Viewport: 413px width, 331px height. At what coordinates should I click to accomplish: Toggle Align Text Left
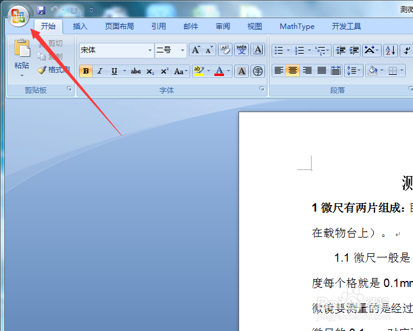pos(279,71)
